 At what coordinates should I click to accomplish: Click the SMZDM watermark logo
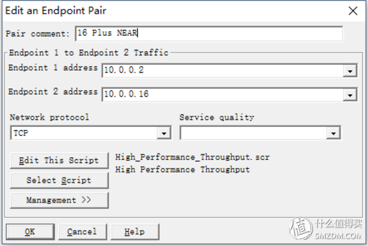pyautogui.click(x=326, y=228)
